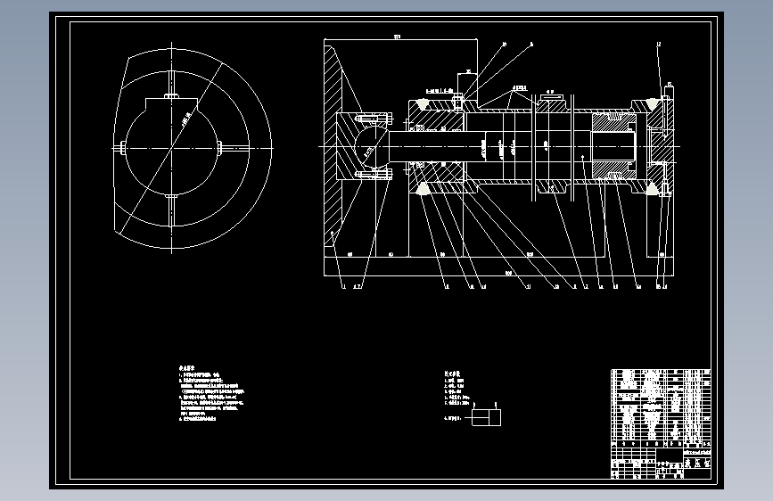Select balloon number 12 at top right
Screen dimensions: 773x501
(x=658, y=45)
